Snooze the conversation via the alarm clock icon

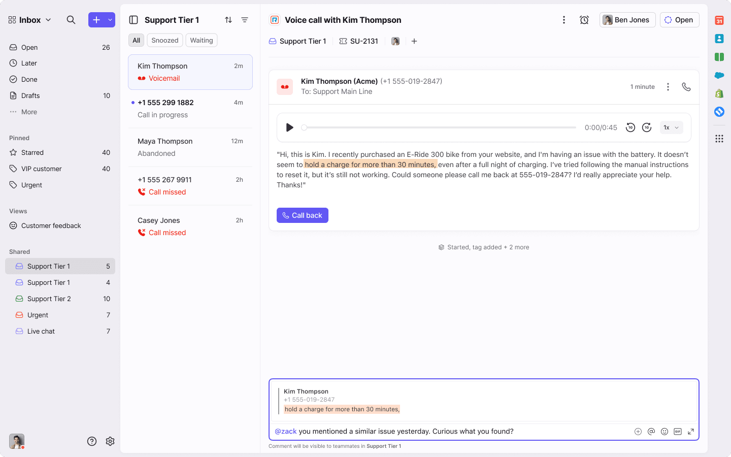pyautogui.click(x=584, y=19)
